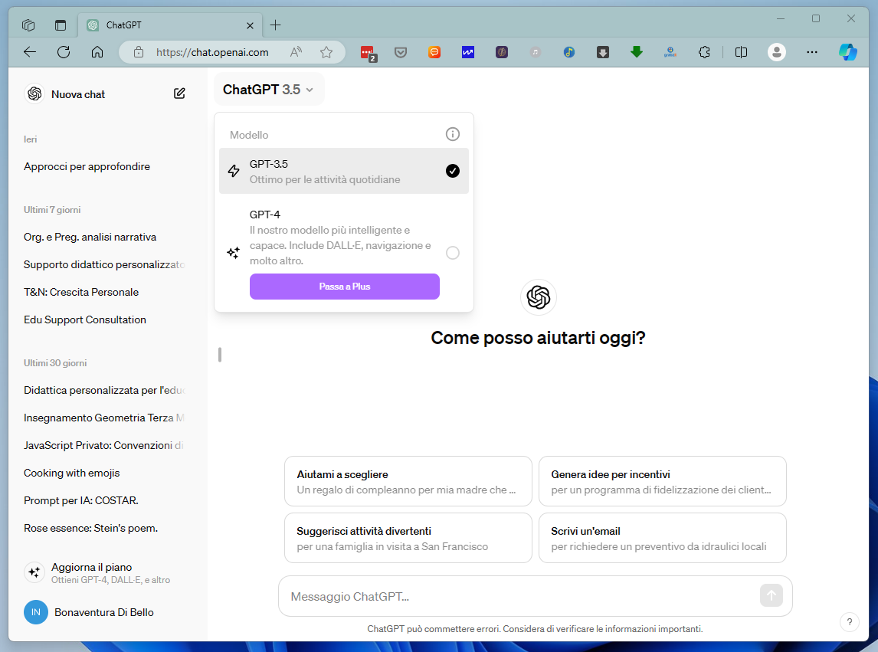The height and width of the screenshot is (652, 878).
Task: Open Edge settings and more menu
Action: pos(812,52)
